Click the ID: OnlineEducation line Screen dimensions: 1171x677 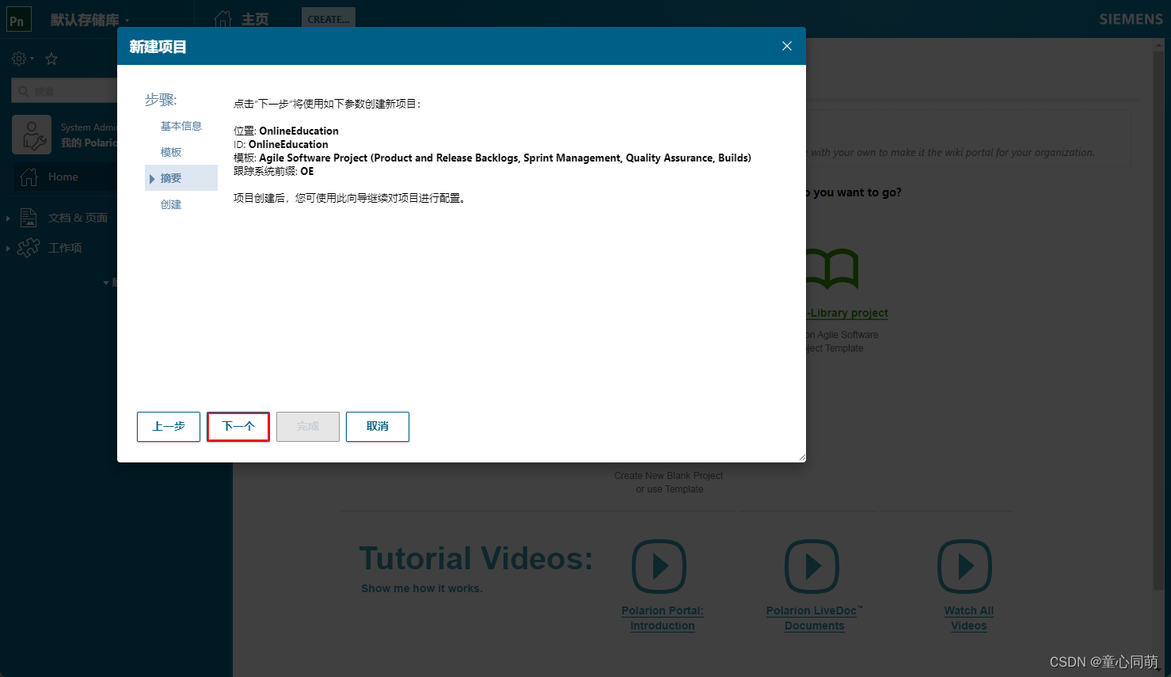click(x=280, y=144)
